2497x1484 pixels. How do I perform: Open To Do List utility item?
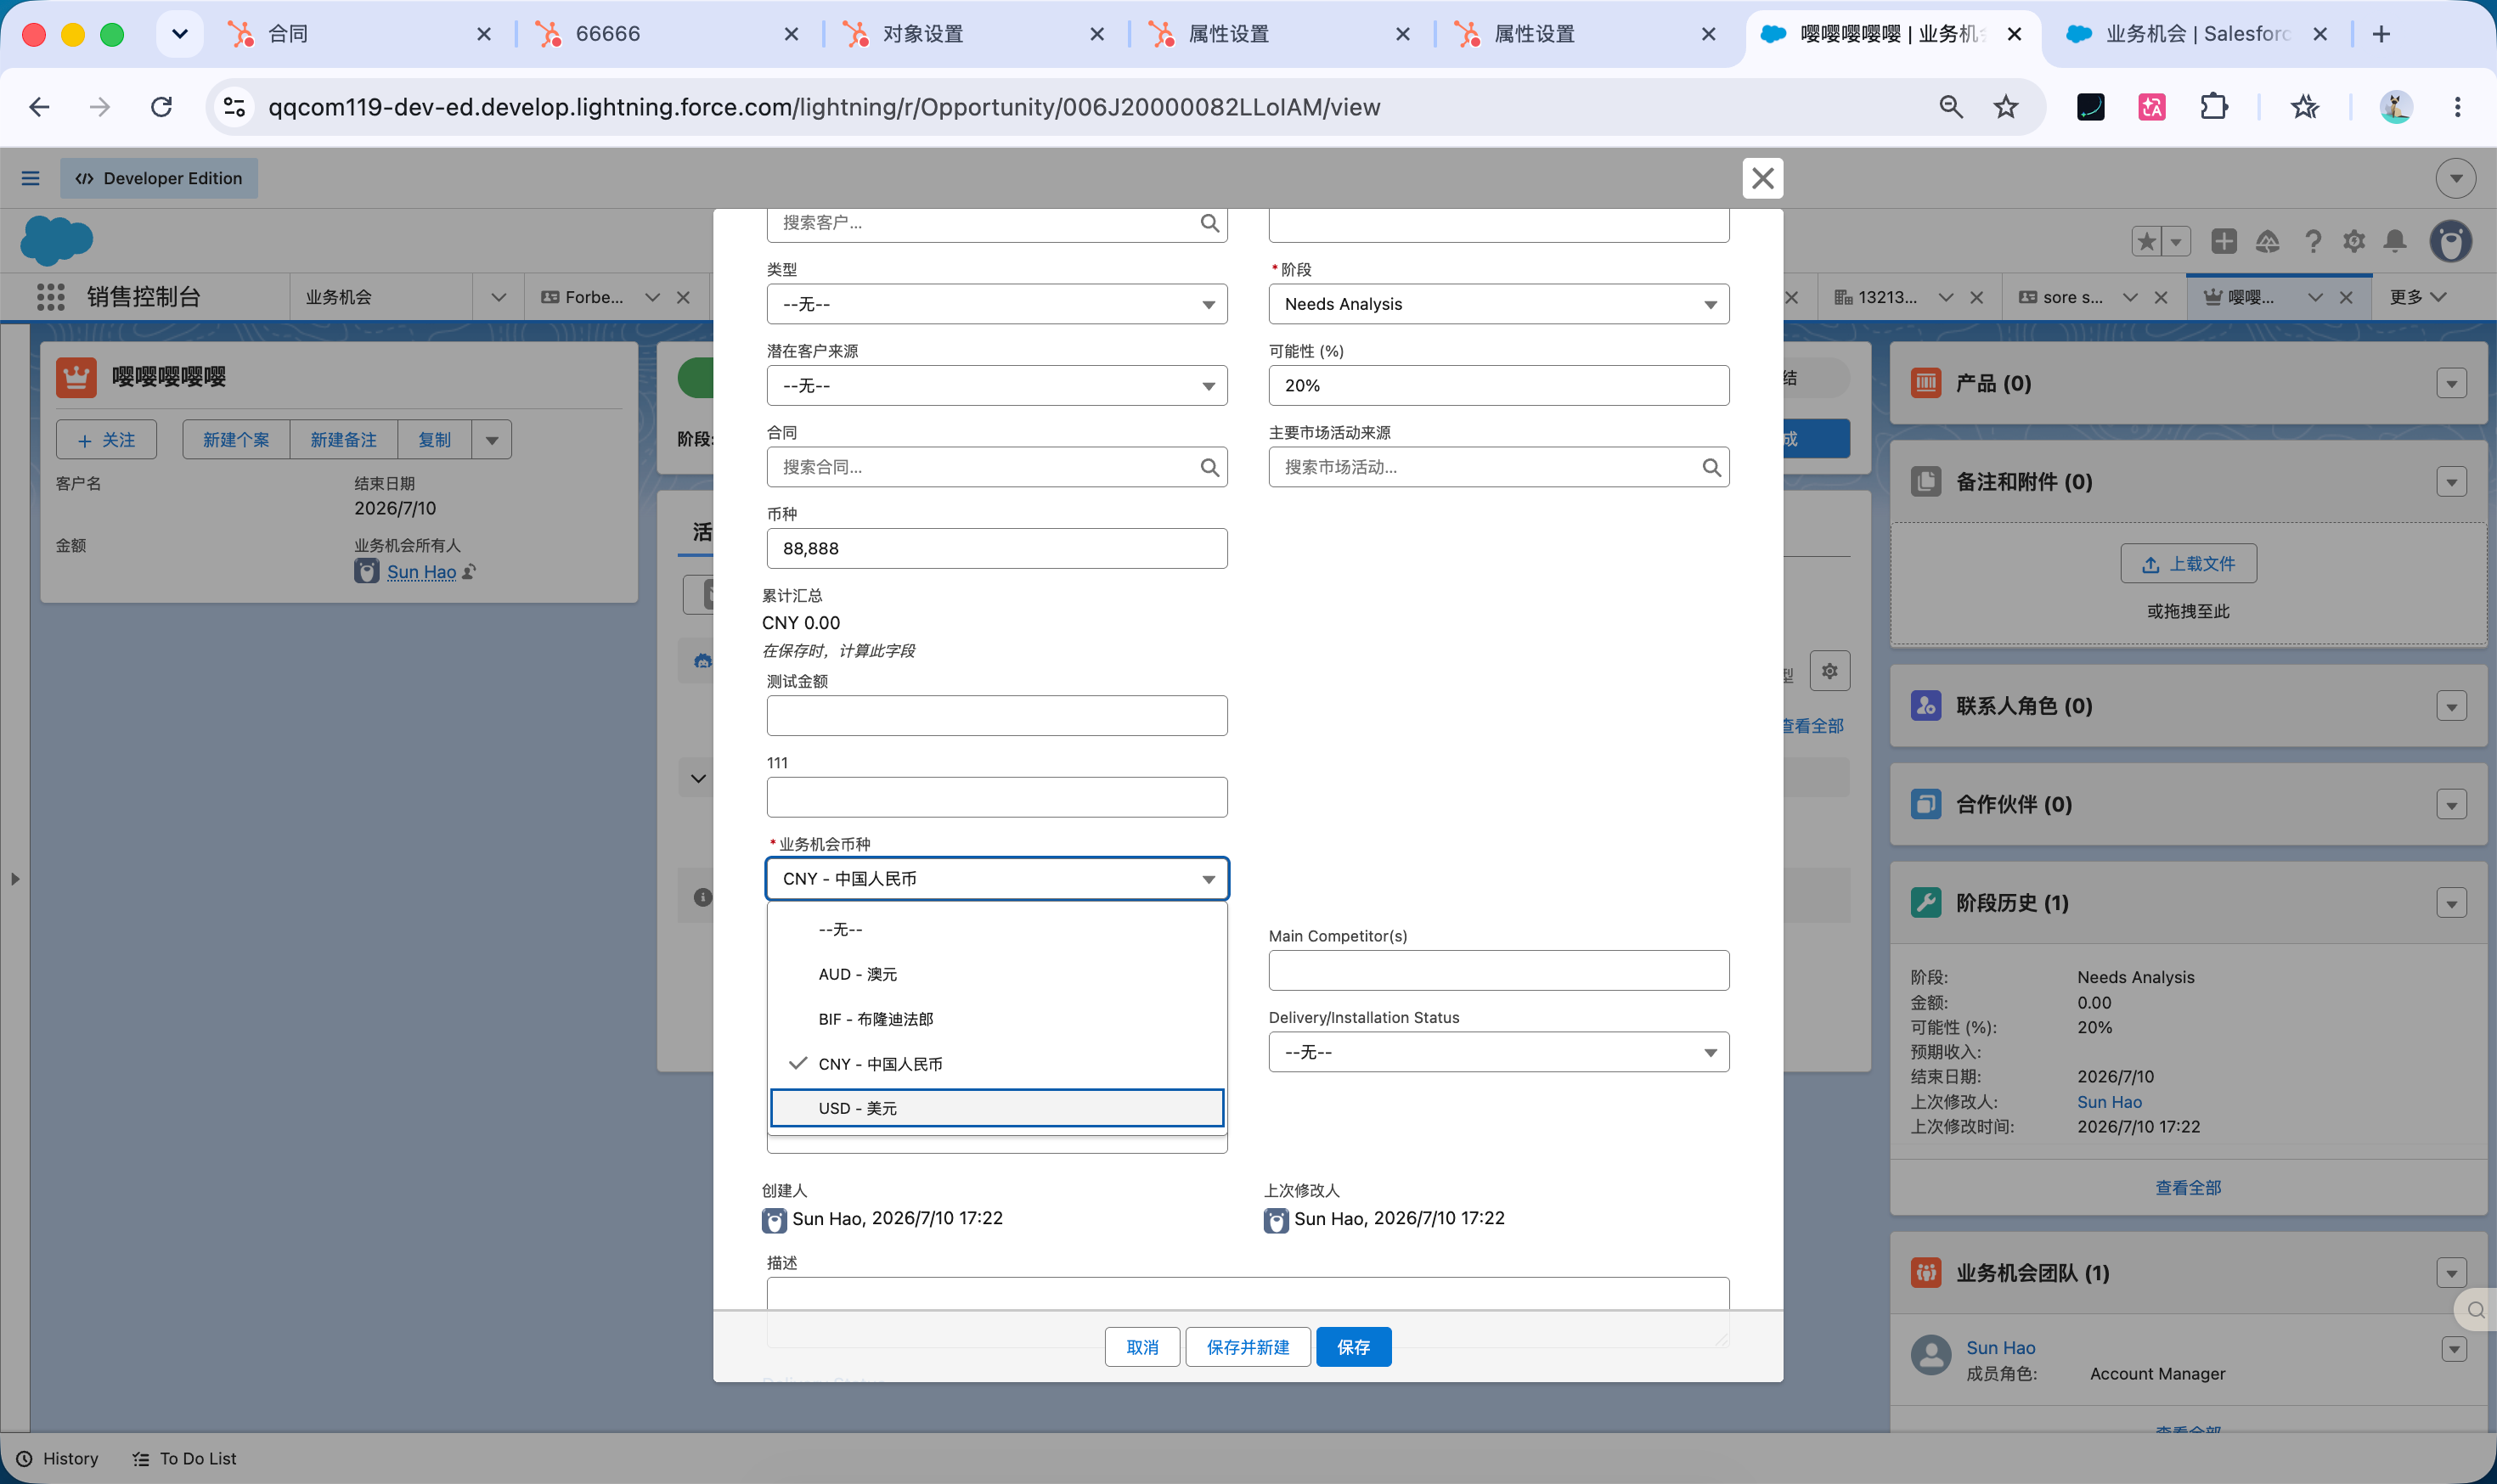(x=184, y=1458)
